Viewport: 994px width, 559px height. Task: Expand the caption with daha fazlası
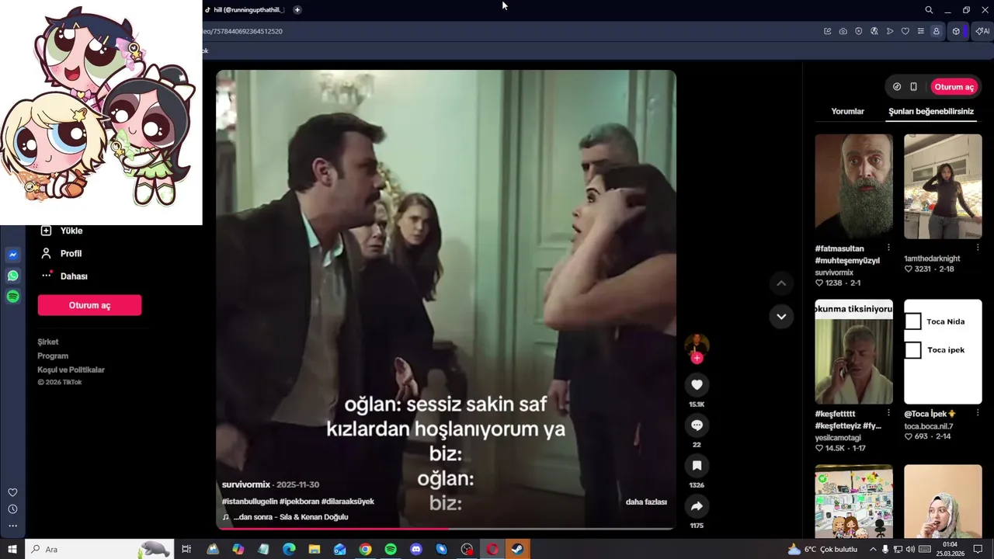[x=646, y=502]
